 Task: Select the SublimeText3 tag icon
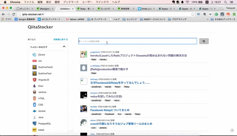(x=35, y=67)
